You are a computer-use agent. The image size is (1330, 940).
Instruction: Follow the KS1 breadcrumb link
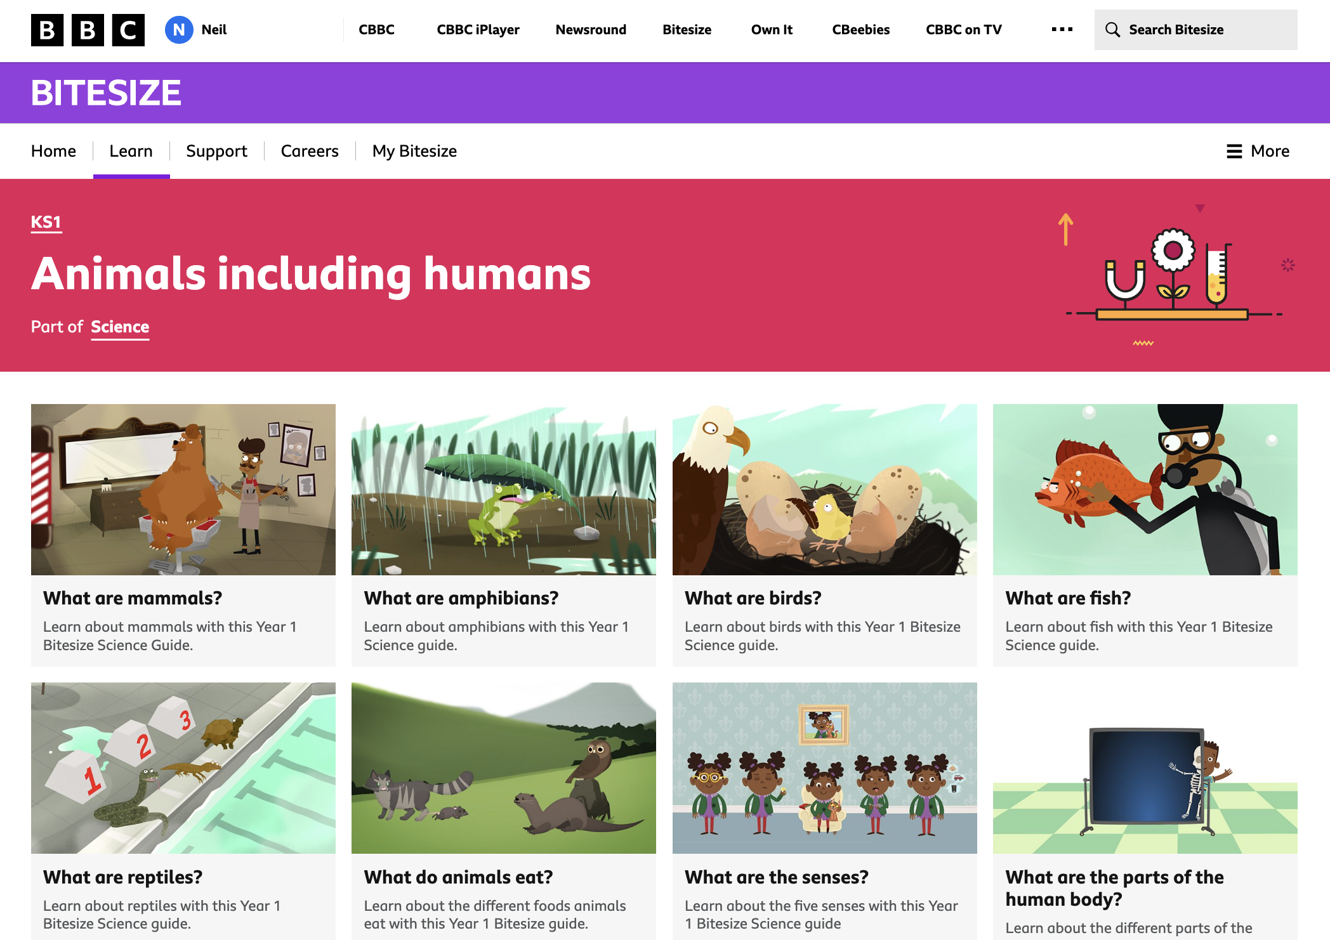46,223
